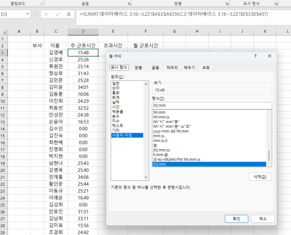The width and height of the screenshot is (291, 235).
Task: Choose mm:ss.0 format in list
Action: [x=210, y=141]
